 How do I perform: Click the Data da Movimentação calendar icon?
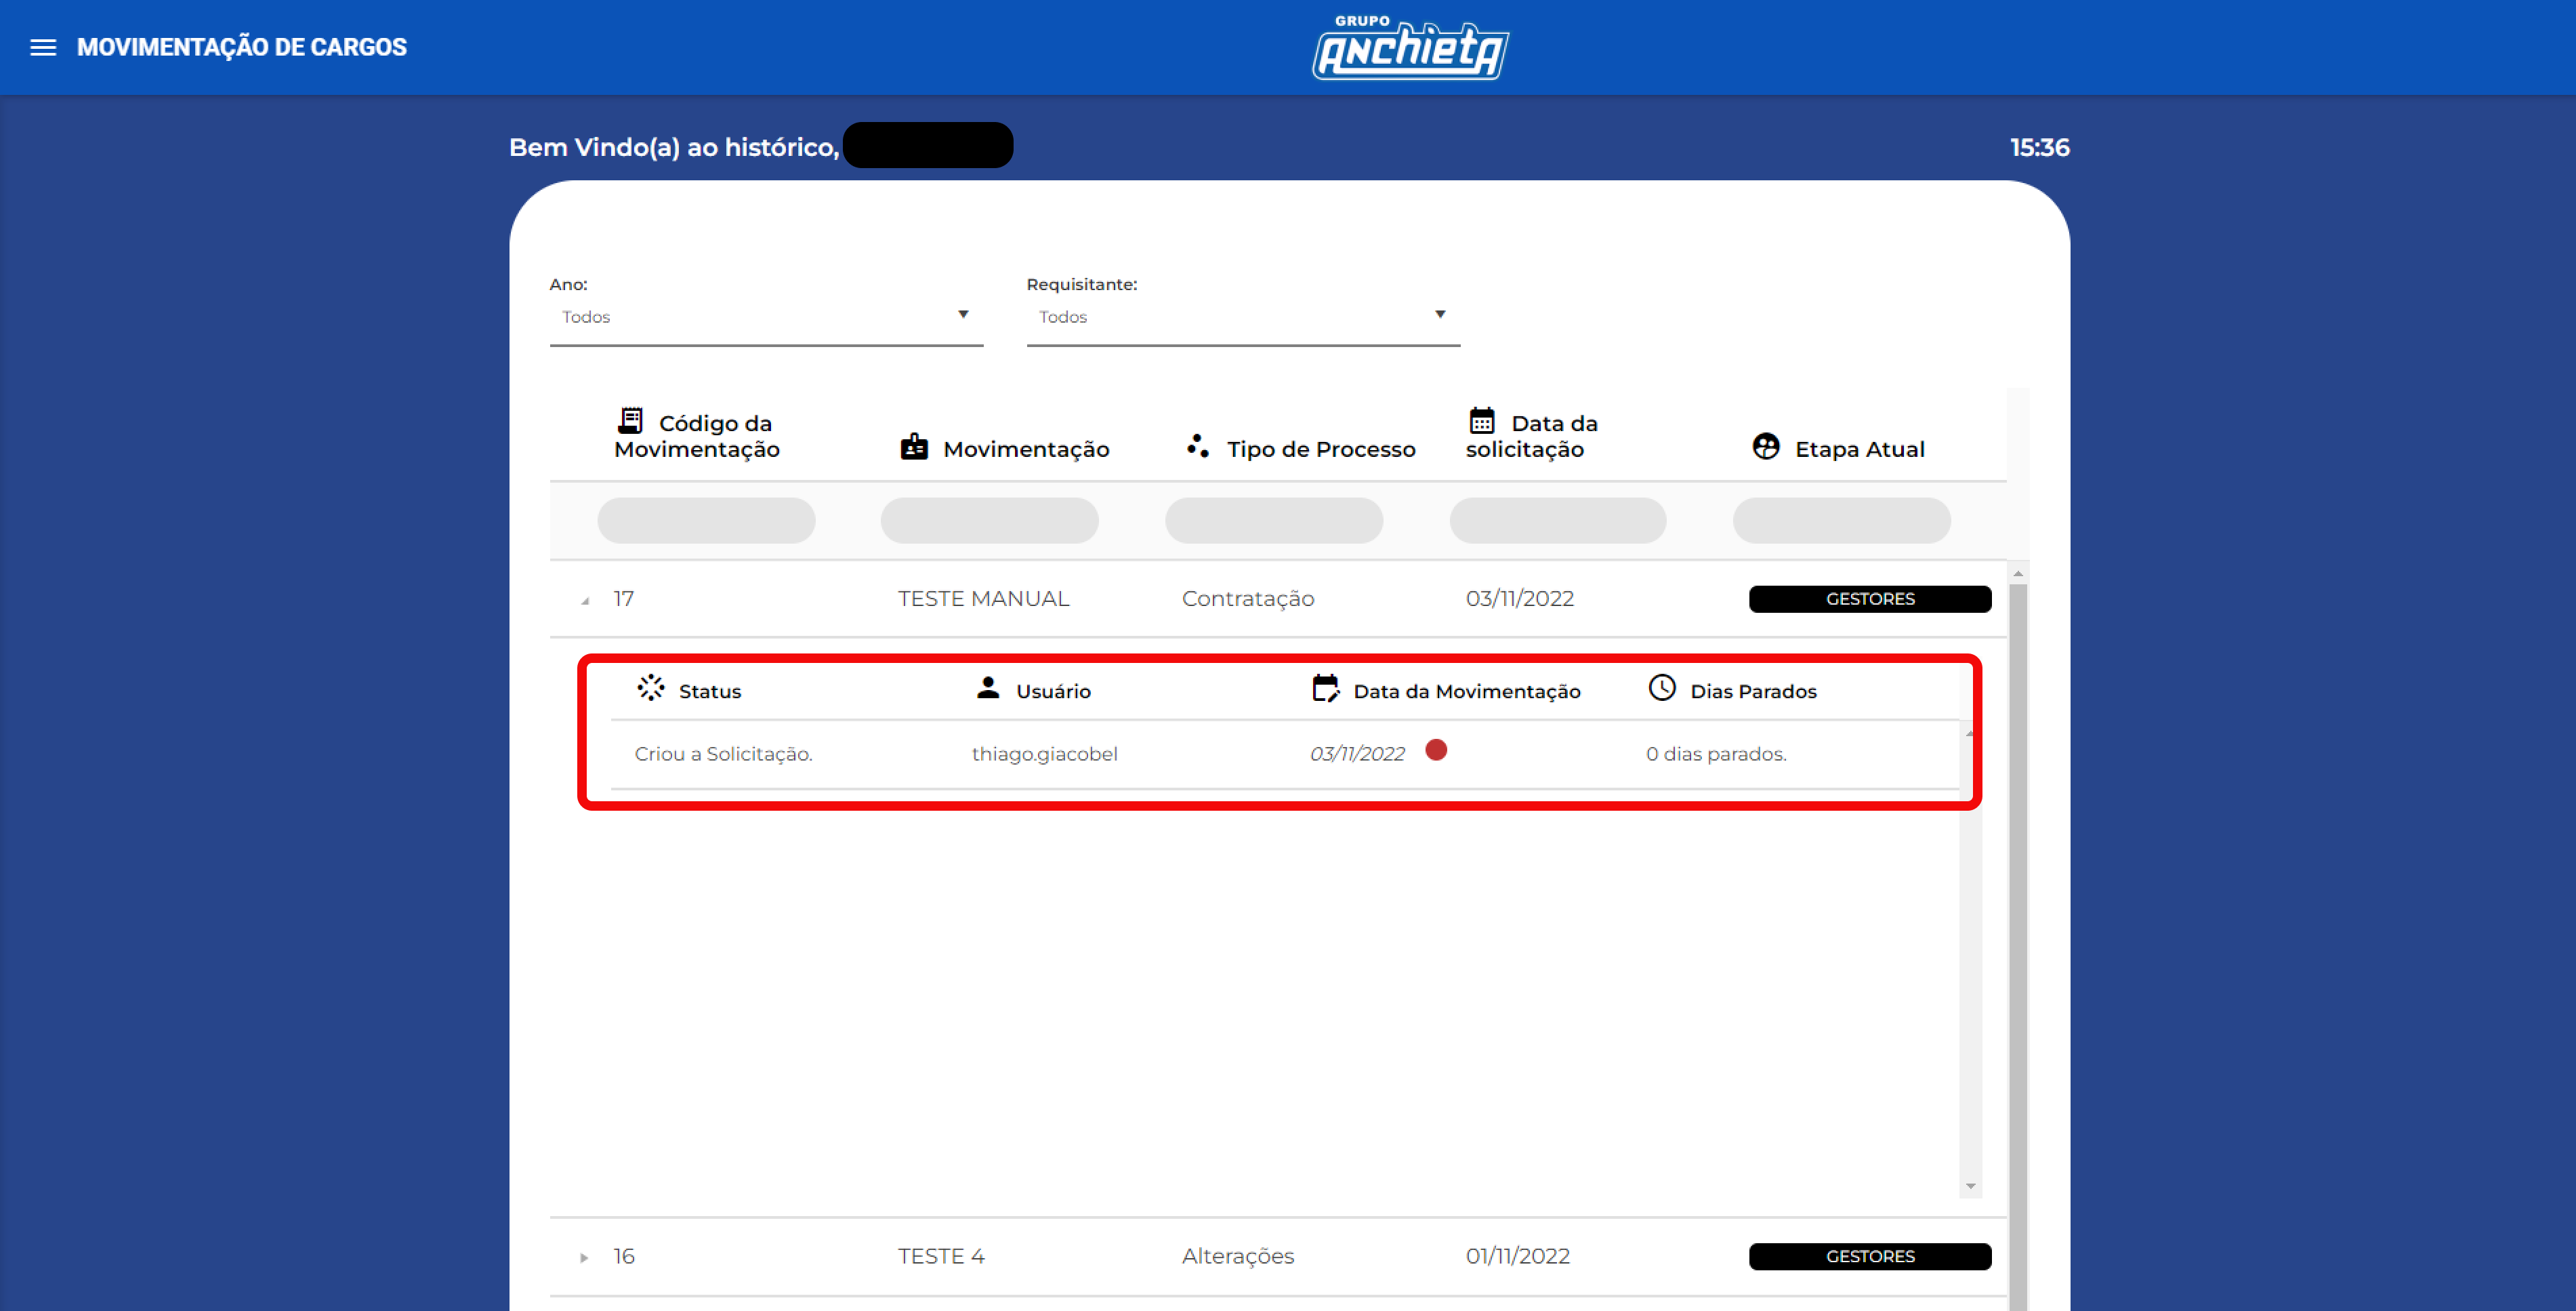[x=1325, y=689]
